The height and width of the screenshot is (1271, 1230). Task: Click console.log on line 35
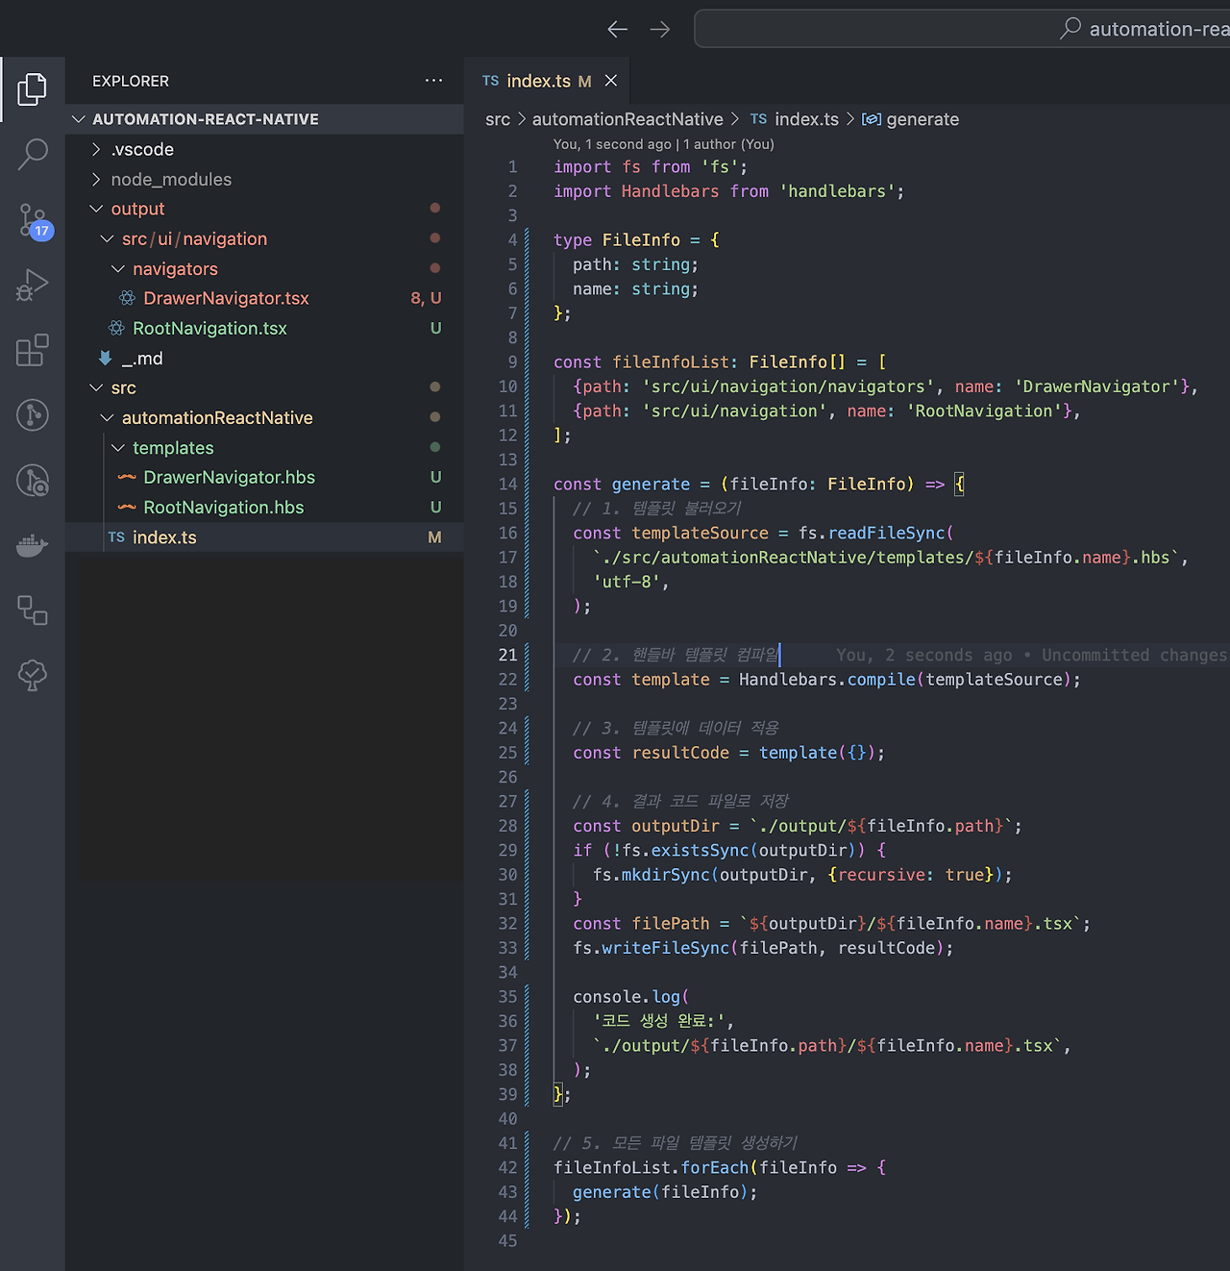[x=627, y=997]
